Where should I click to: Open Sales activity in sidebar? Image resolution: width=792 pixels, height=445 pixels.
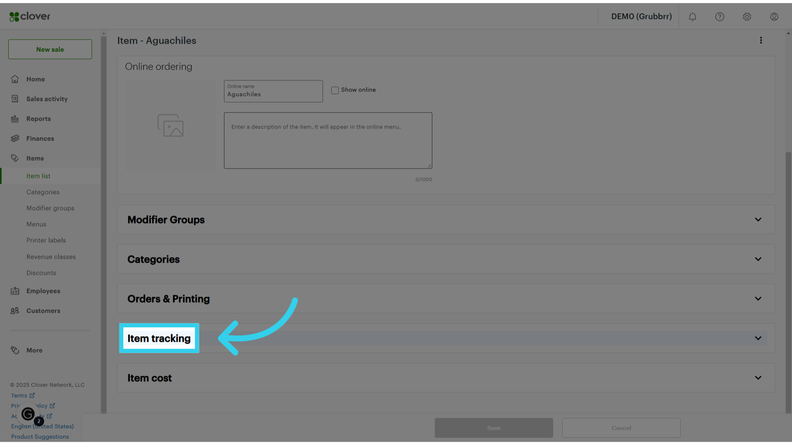point(47,99)
